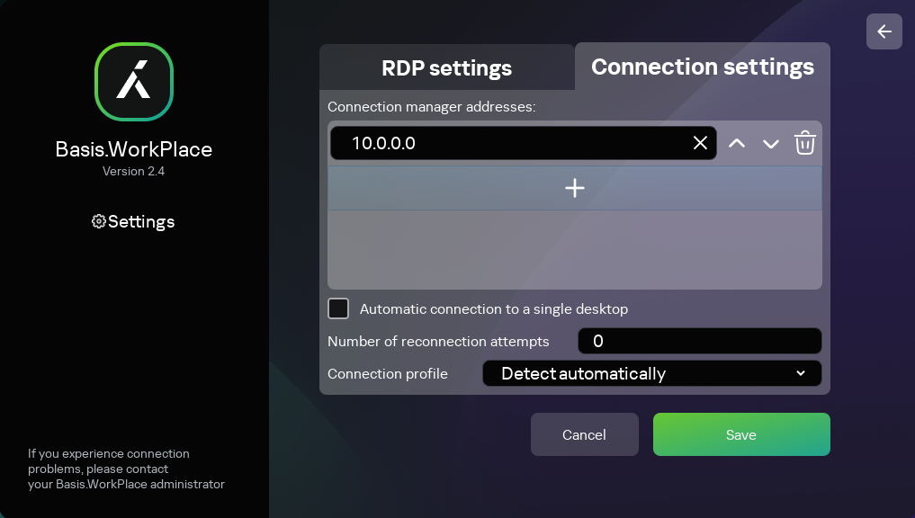Open Settings via the gear icon
This screenshot has width=915, height=518.
point(98,220)
